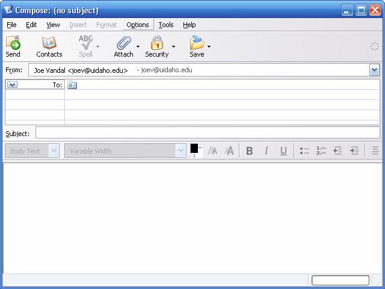Image resolution: width=385 pixels, height=289 pixels.
Task: Apply bulleted list
Action: [x=304, y=151]
